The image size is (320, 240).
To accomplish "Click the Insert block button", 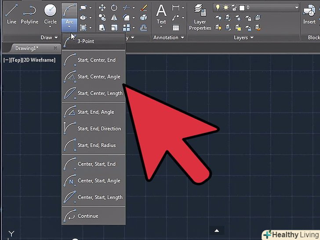I will (x=309, y=14).
